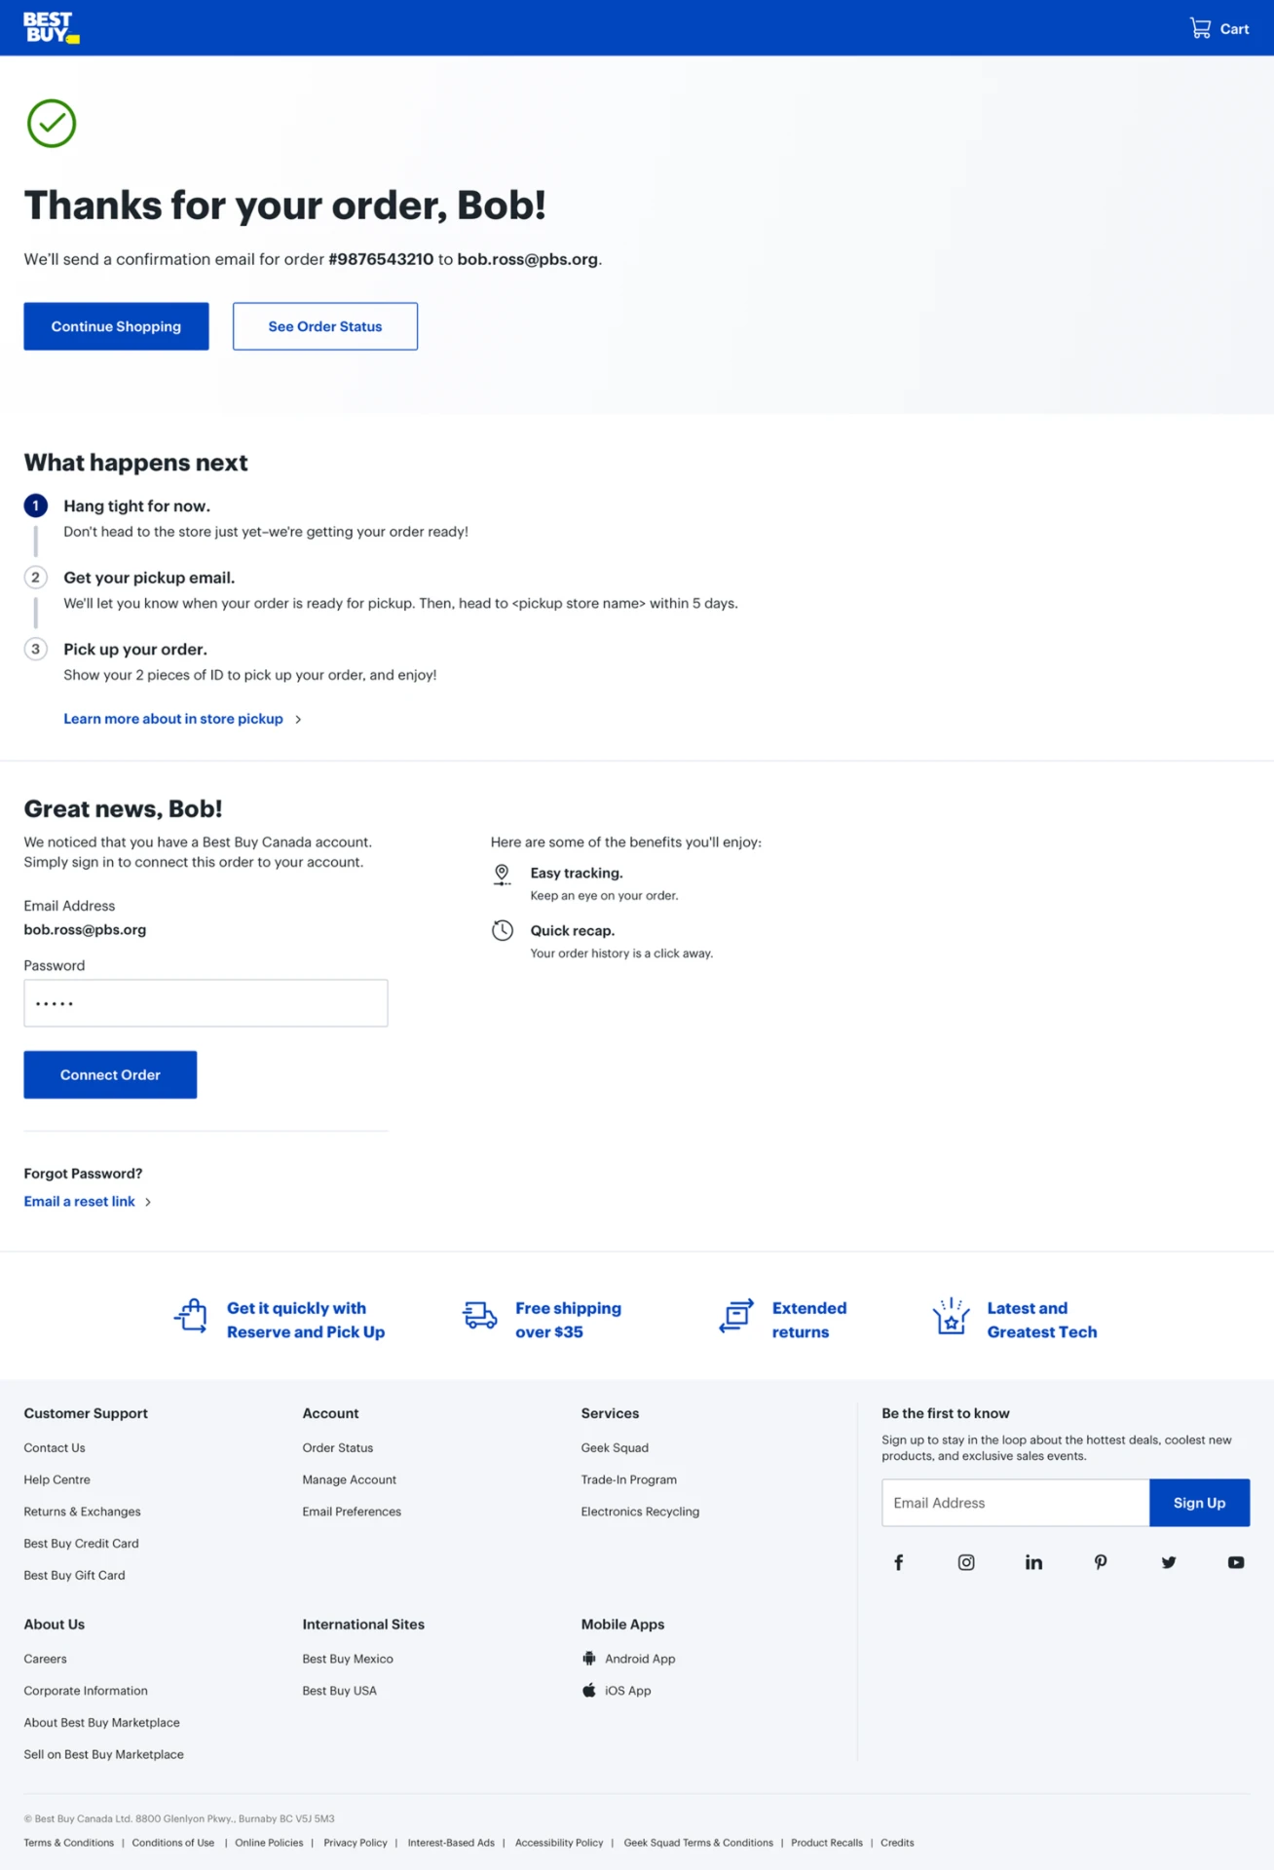Click the Apple iOS icon
Screen dimensions: 1274x1870
(x=589, y=1690)
